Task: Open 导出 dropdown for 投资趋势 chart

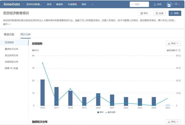Action: tap(173, 43)
